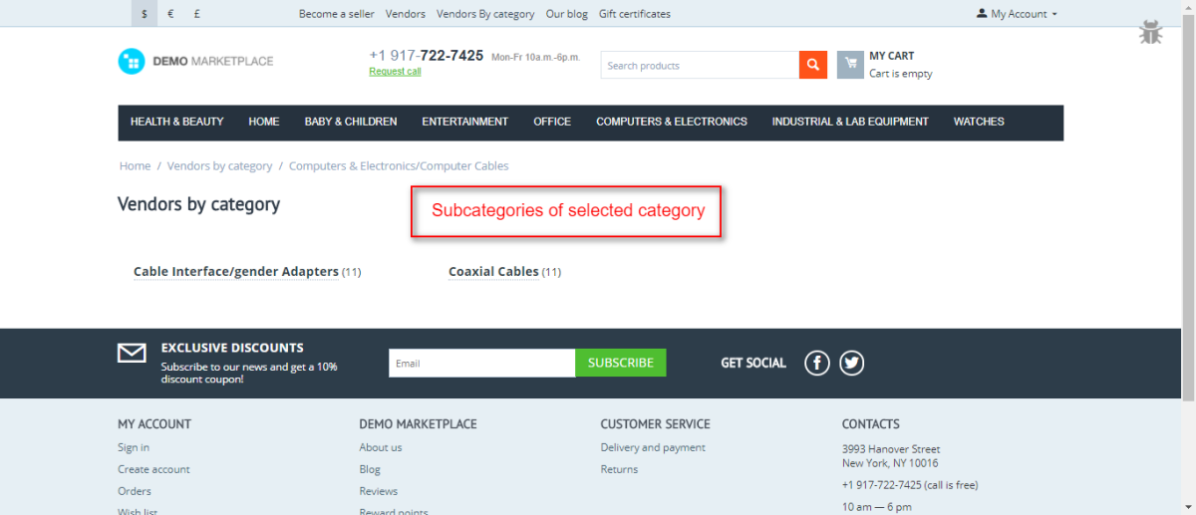
Task: Click Become a seller link
Action: click(x=336, y=14)
